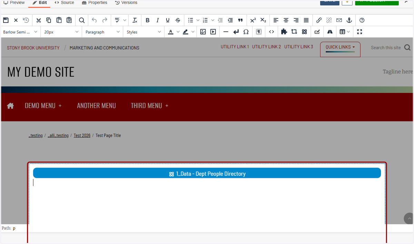This screenshot has width=414, height=244.
Task: Toggle underline formatting
Action: tap(168, 20)
